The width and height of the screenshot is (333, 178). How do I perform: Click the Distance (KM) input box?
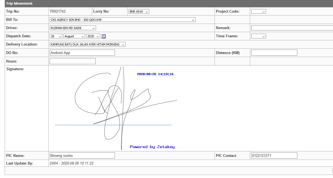click(274, 53)
